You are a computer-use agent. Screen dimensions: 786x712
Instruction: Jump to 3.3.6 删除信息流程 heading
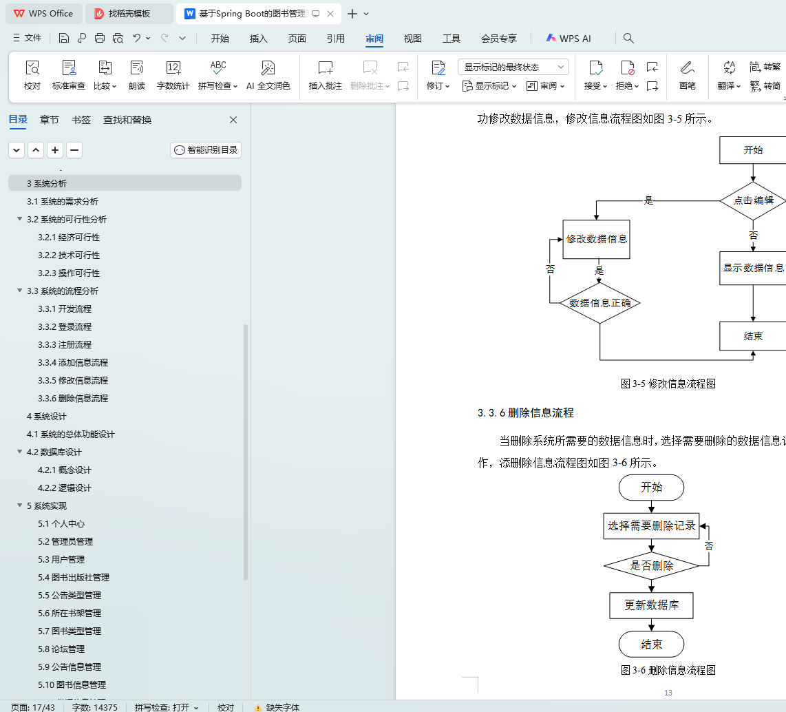click(x=73, y=398)
